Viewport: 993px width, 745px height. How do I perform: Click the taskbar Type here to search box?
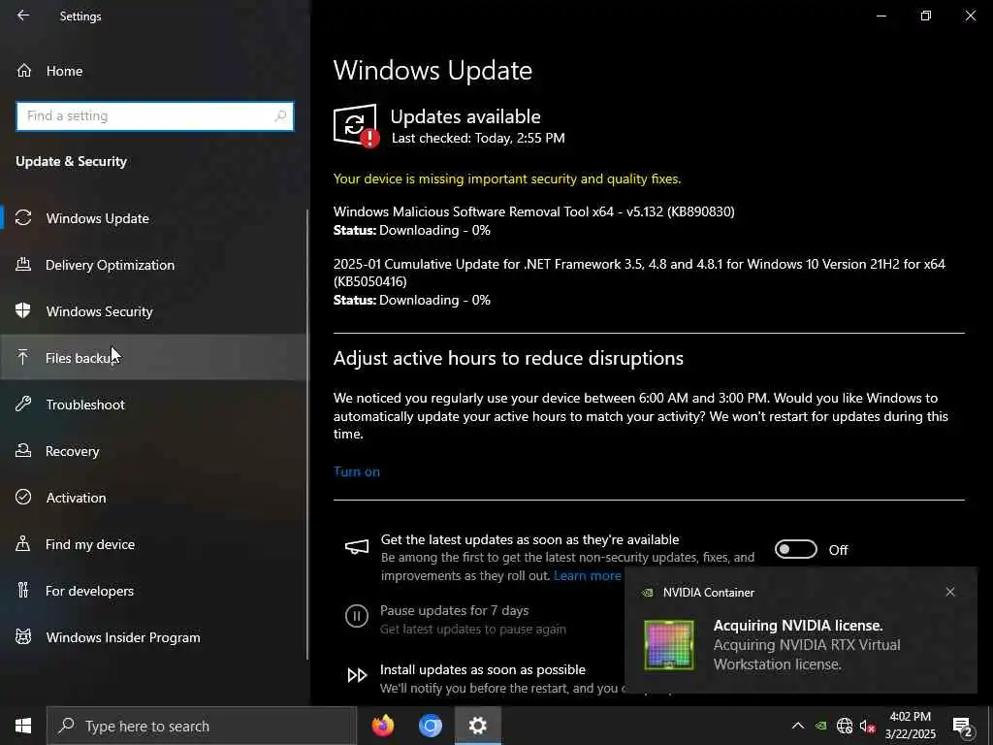[202, 726]
